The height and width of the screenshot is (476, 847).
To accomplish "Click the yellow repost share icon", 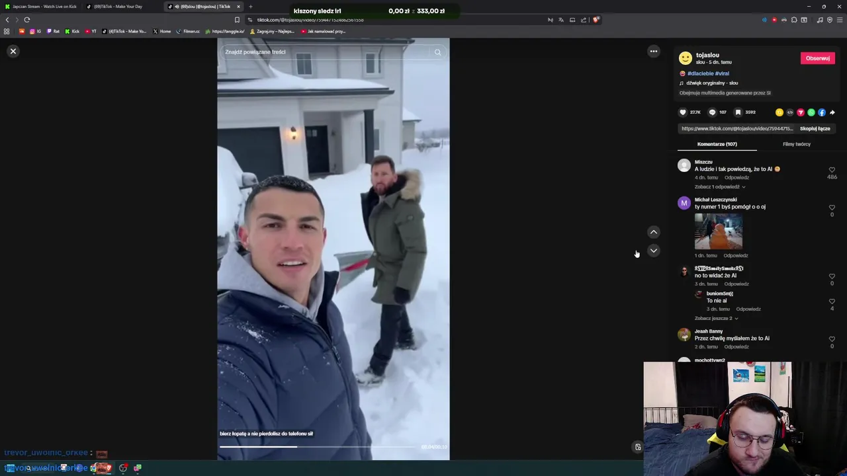I will (780, 112).
